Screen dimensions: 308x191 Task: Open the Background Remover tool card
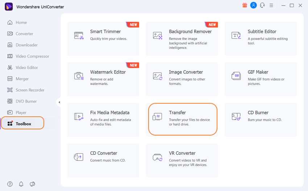182,38
